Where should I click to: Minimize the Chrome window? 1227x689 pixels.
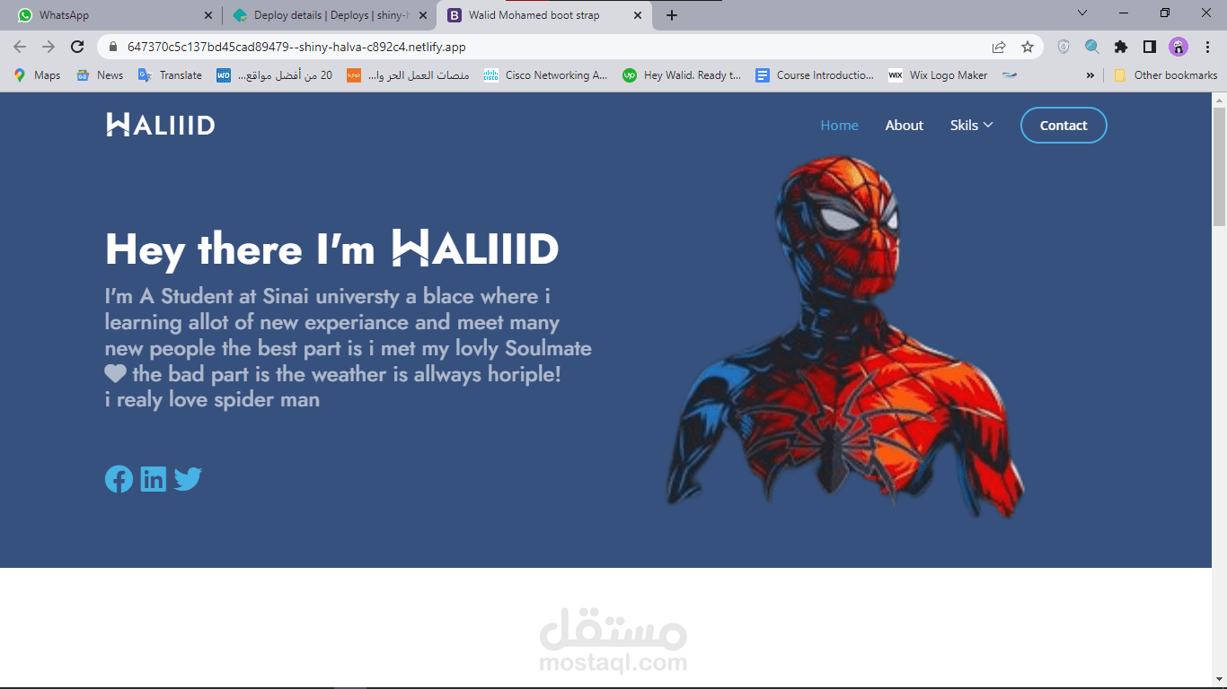coord(1124,13)
